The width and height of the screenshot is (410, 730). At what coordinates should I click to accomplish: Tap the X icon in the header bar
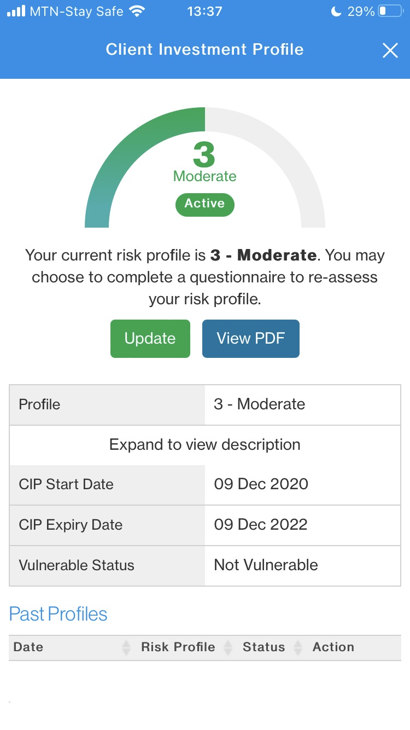pos(390,50)
